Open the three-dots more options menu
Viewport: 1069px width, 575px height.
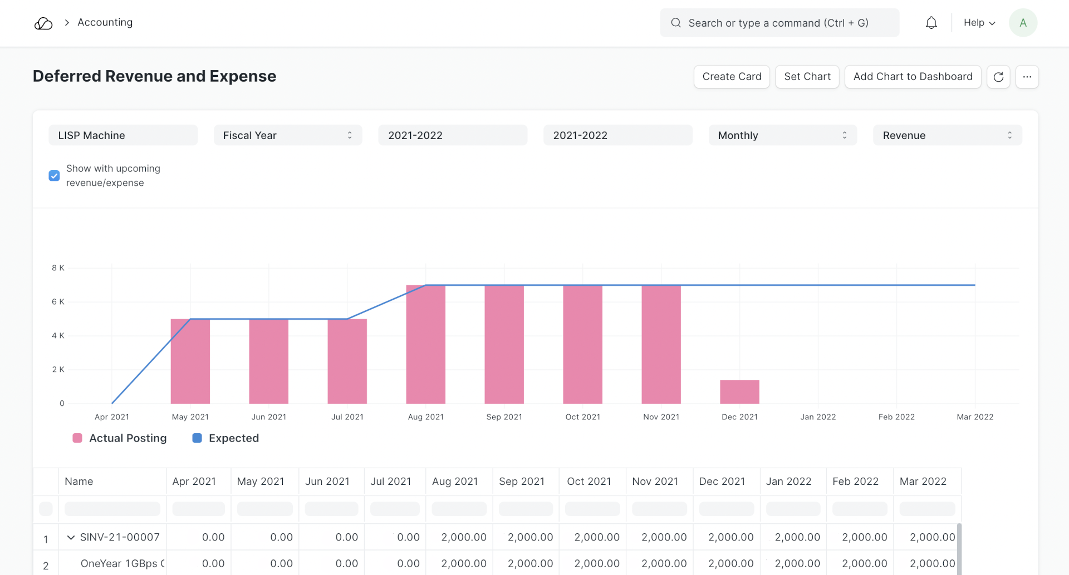1027,77
